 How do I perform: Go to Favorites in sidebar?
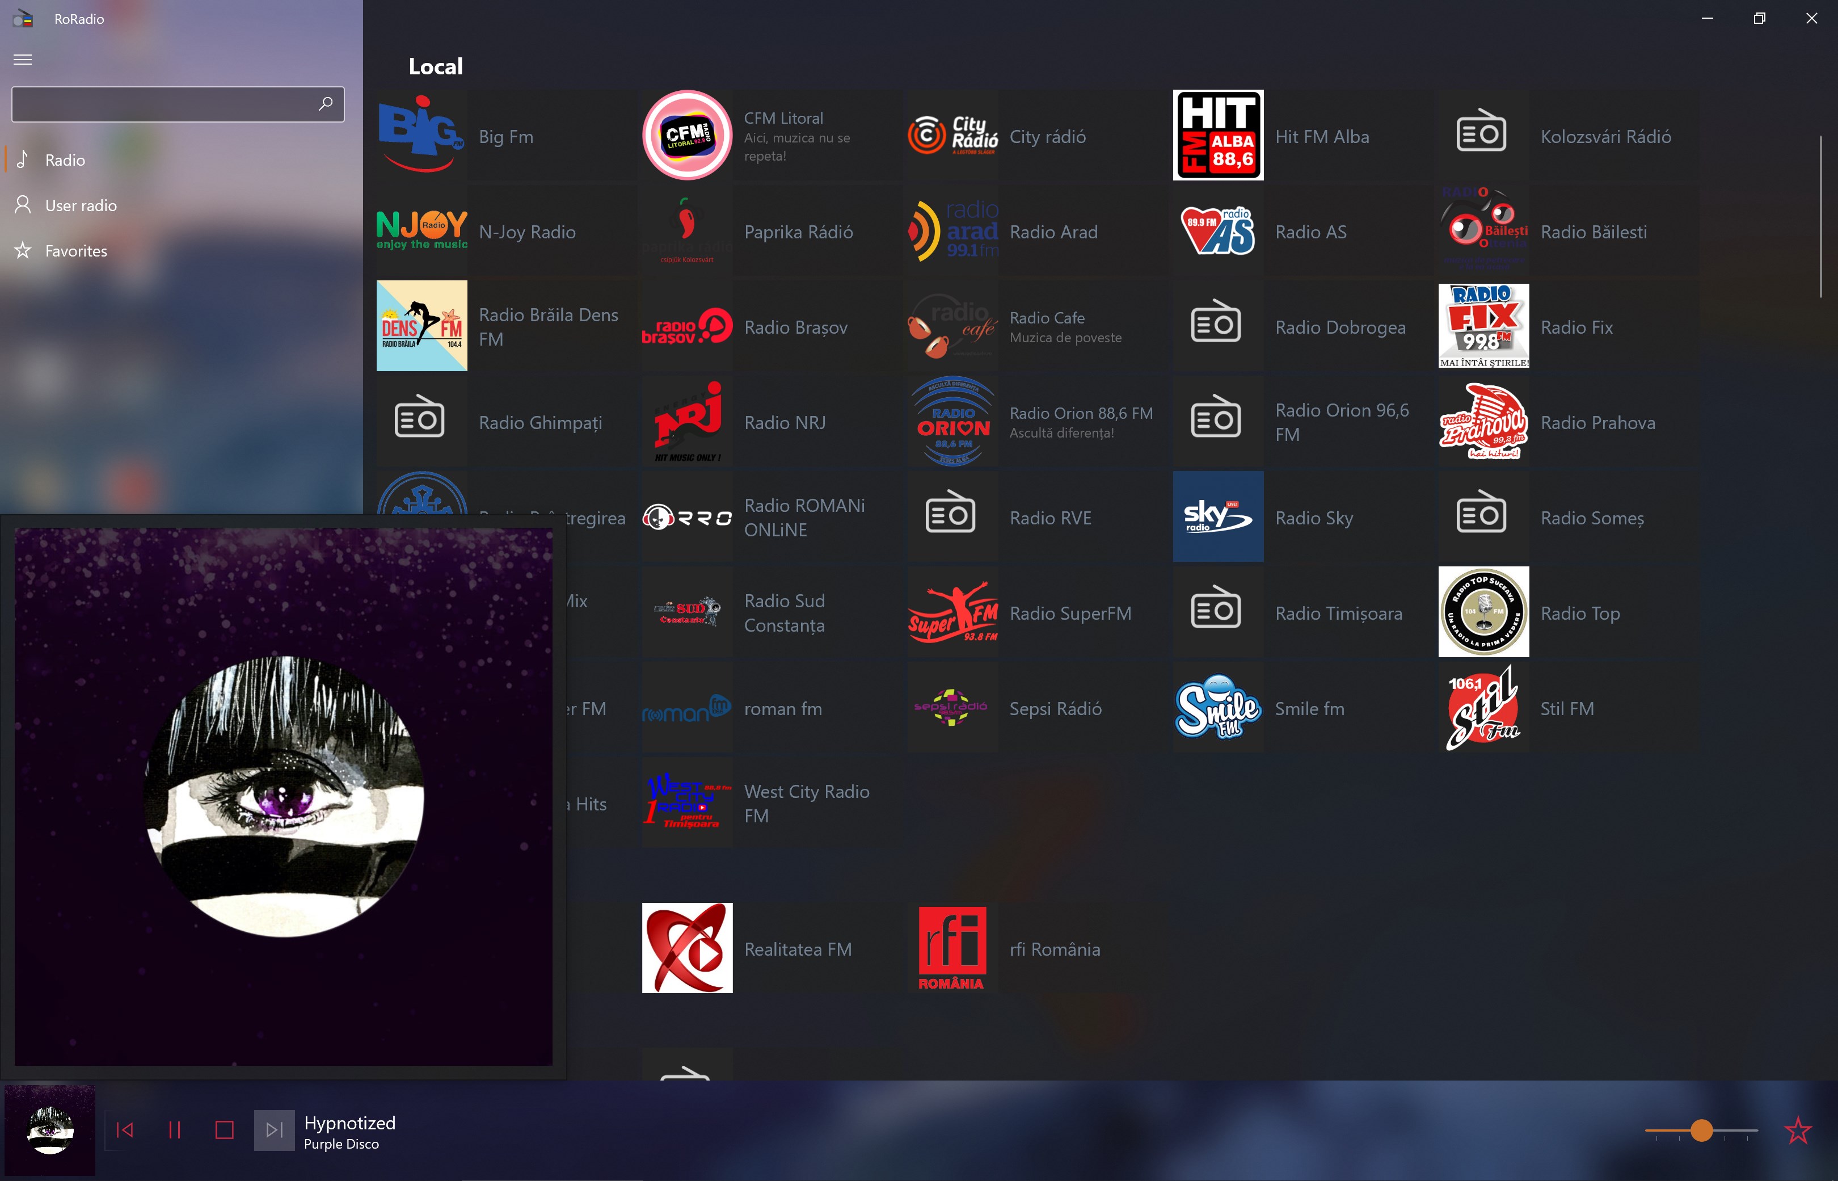(x=76, y=251)
